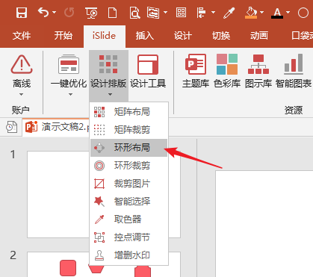Open Font Color dropdown arrow

(x=288, y=12)
